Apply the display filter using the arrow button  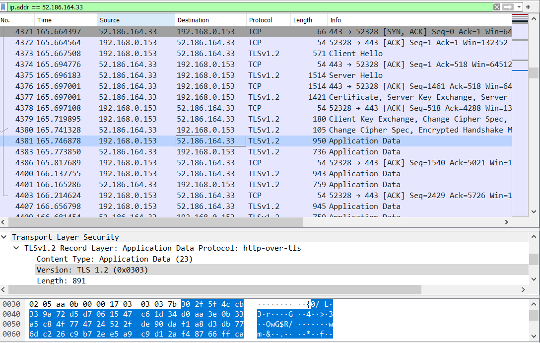(508, 7)
